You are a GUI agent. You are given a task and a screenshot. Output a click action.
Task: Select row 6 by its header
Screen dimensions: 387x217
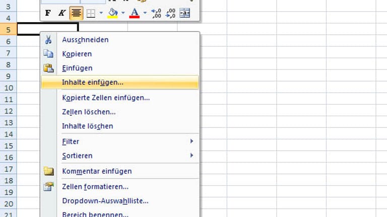pos(9,41)
